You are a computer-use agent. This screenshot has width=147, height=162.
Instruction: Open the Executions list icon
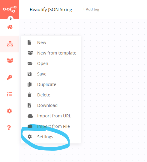(x=10, y=94)
